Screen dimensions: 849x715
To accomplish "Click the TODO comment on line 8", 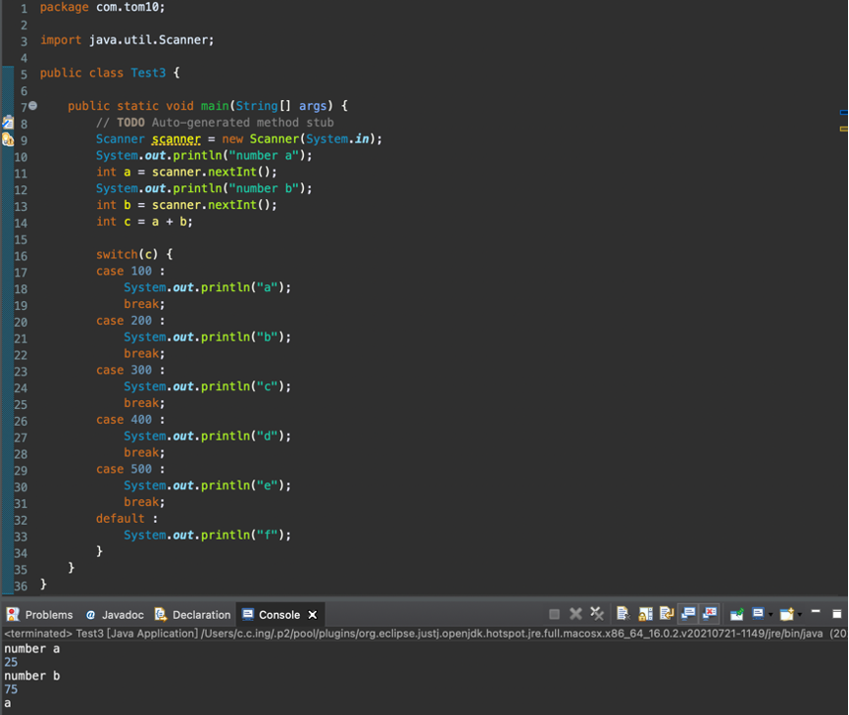I will (215, 123).
